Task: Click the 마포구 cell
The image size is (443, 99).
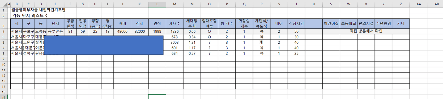Action: coord(29,37)
